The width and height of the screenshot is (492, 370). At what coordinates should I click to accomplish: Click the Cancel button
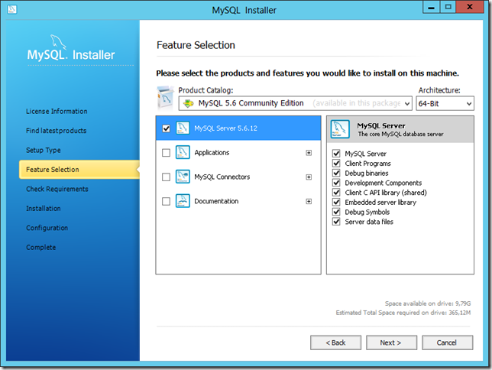(448, 342)
